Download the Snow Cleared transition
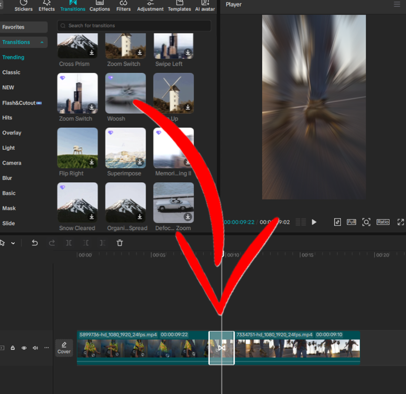406x394 pixels. click(x=92, y=216)
